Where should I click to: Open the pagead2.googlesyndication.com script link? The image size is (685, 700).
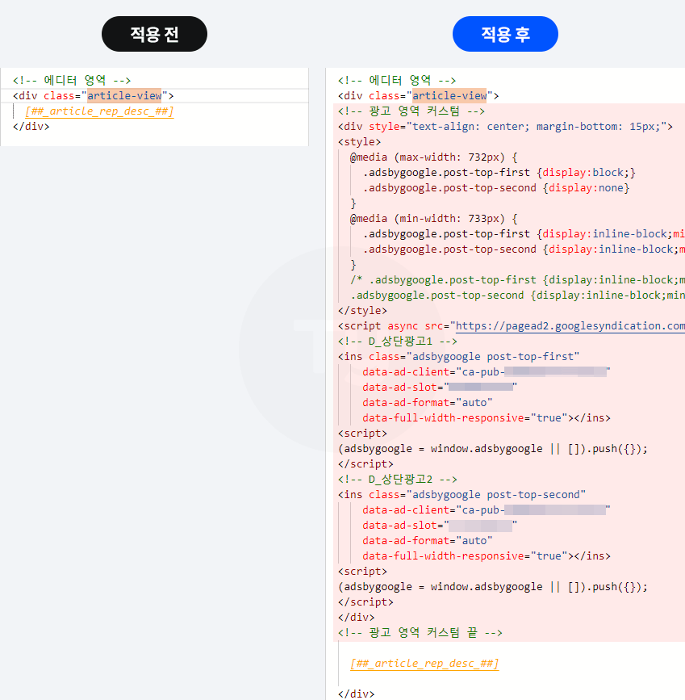565,325
